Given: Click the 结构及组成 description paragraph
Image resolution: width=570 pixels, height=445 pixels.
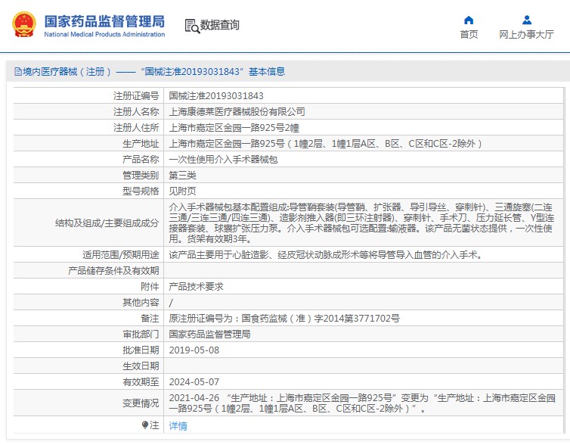Looking at the screenshot, I should 361,223.
